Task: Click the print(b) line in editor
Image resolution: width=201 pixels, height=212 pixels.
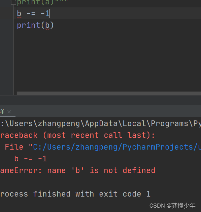Action: coord(35,25)
